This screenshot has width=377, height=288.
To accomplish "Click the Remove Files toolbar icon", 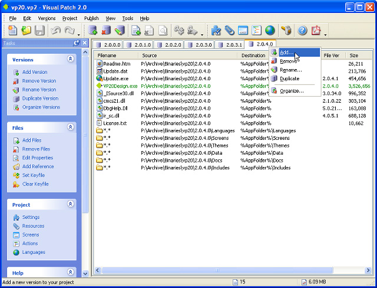I will click(149, 31).
